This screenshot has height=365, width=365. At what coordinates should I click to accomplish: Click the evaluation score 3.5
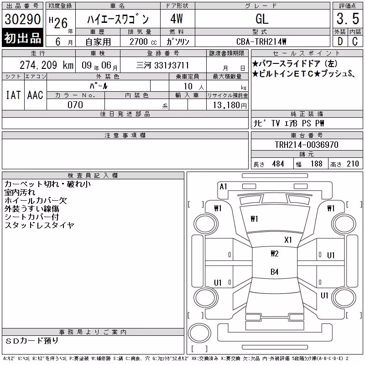pos(348,19)
